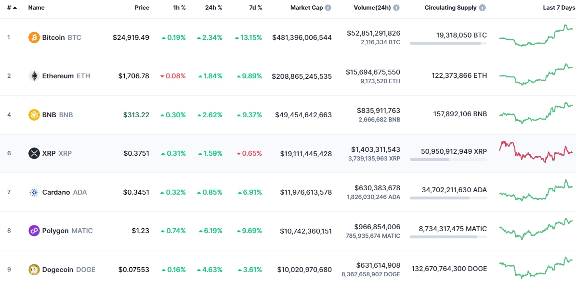576x284 pixels.
Task: Click Dogecoin price $0.07553
Action: click(x=134, y=269)
